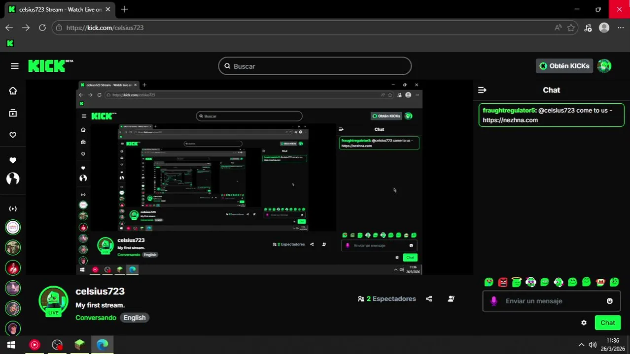The height and width of the screenshot is (354, 630).
Task: Close the celsius723 Stream tab
Action: [107, 9]
